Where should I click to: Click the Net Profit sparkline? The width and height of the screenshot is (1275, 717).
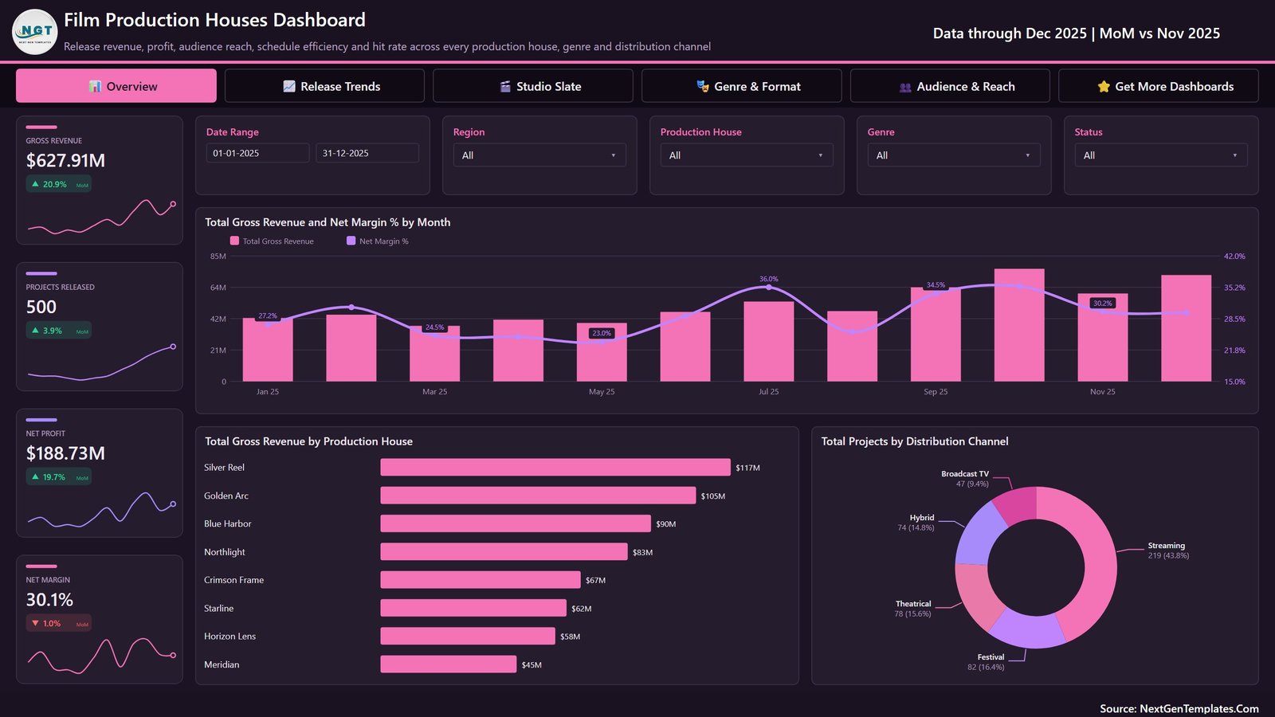click(x=101, y=509)
